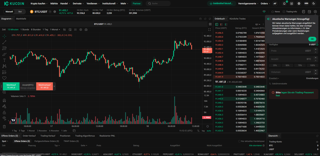Image resolution: width=320 pixels, height=156 pixels.
Task: Open the candlestick chart type selector
Action: pos(64,30)
